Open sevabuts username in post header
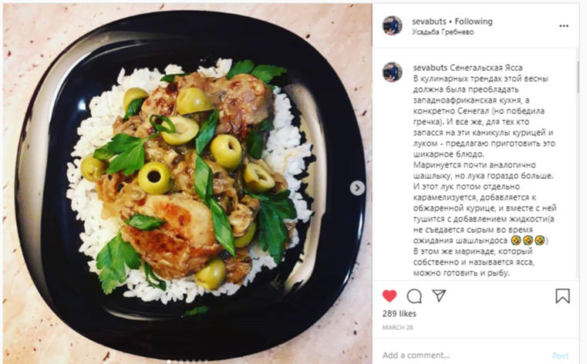Screen dimensions: 587x364 coord(429,22)
